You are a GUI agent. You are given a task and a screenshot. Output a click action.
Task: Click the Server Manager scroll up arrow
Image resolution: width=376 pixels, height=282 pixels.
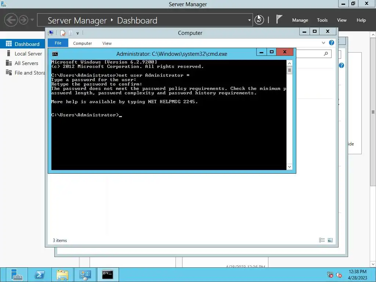(x=373, y=35)
